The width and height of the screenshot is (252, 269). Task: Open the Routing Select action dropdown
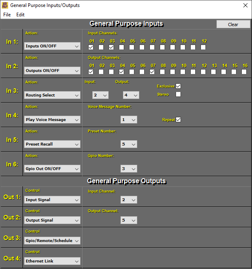pos(52,95)
